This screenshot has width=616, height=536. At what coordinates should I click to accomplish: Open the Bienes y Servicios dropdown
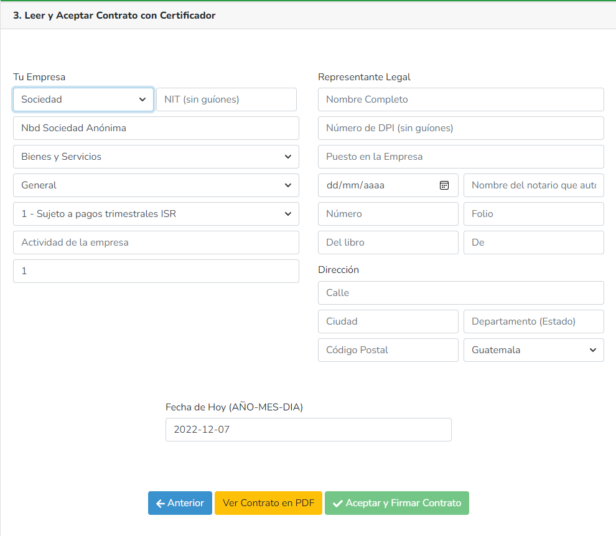(156, 157)
